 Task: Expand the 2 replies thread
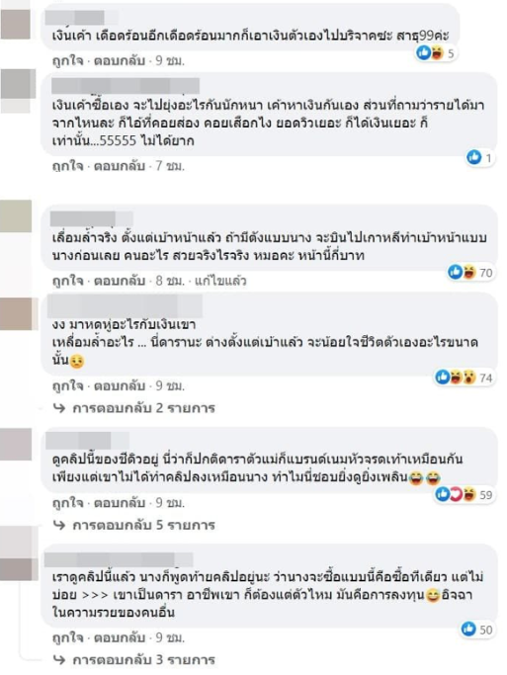coord(143,408)
